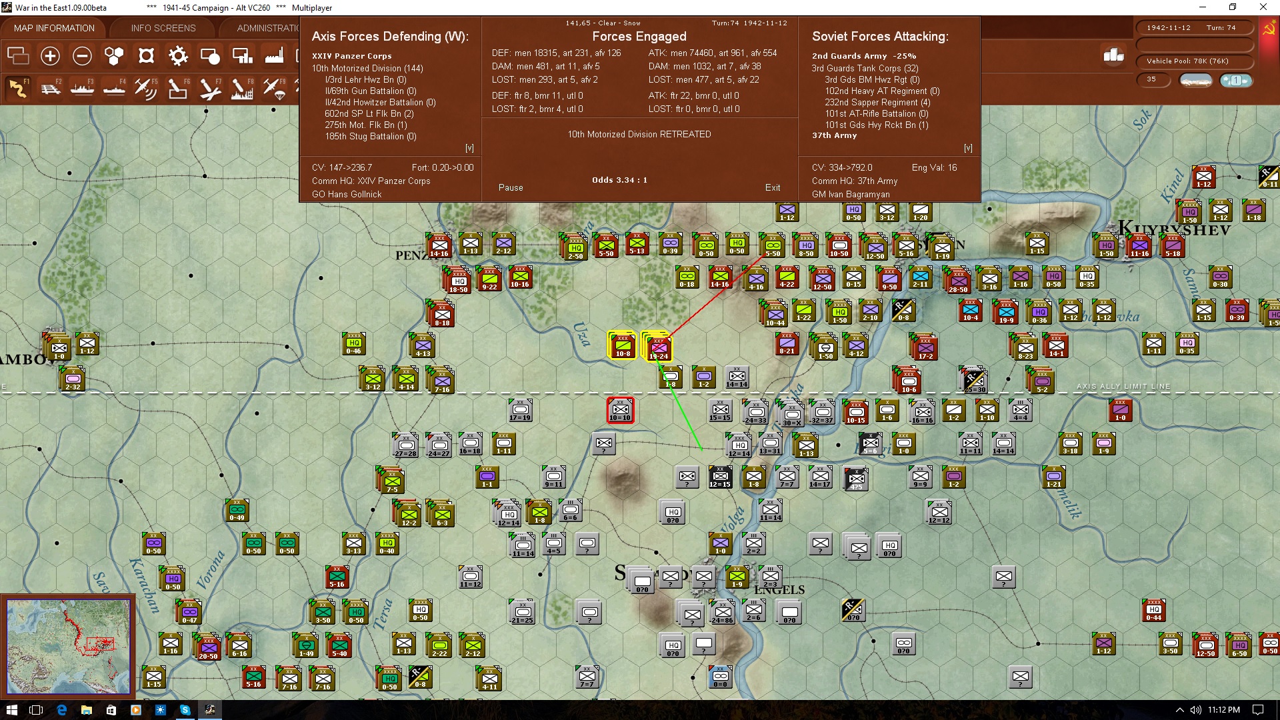Select F9 air transport mode
The image size is (1280, 720).
pos(274,88)
